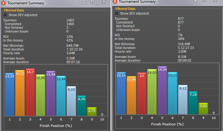Click green bar 14,03 in right chart
The image size is (223, 131).
tap(152, 92)
